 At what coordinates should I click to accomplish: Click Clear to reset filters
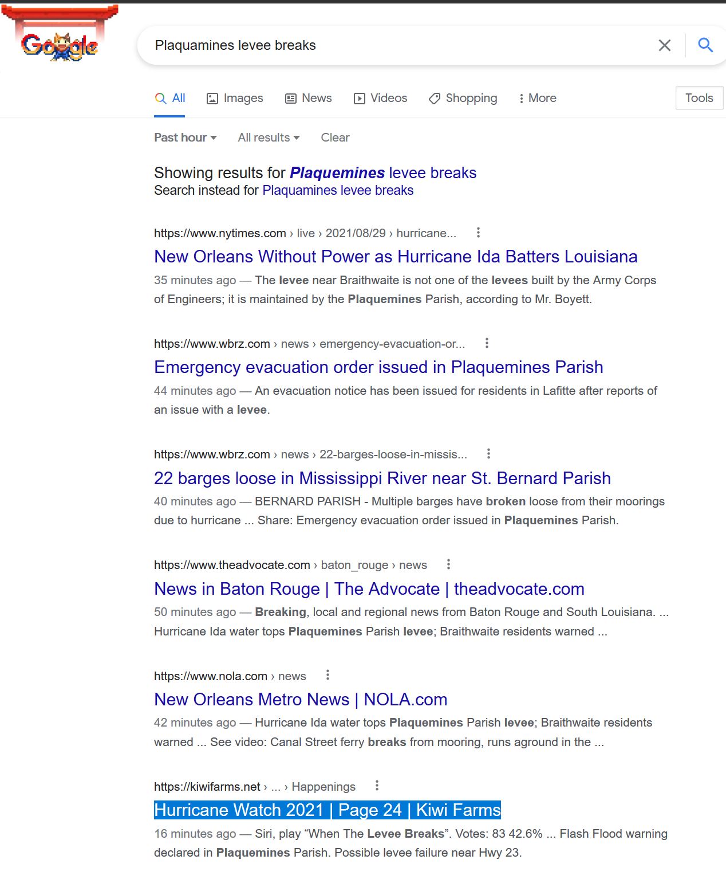tap(335, 138)
